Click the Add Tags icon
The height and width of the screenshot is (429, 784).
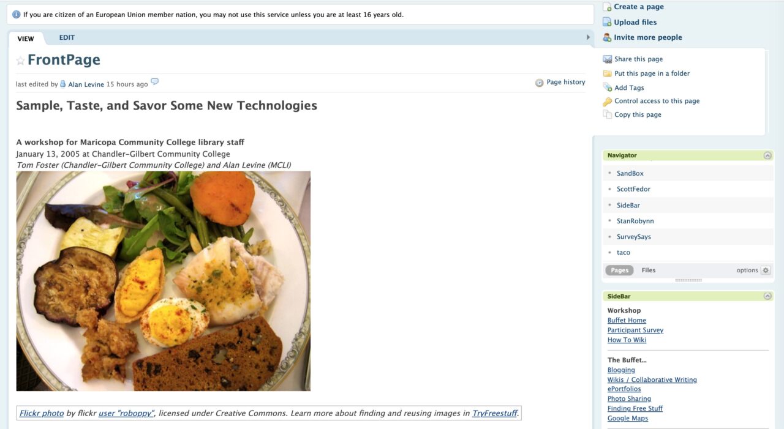click(607, 88)
